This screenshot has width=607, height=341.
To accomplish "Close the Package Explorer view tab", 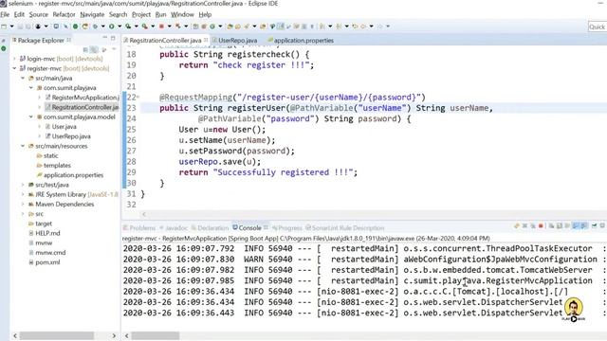I will coord(69,40).
